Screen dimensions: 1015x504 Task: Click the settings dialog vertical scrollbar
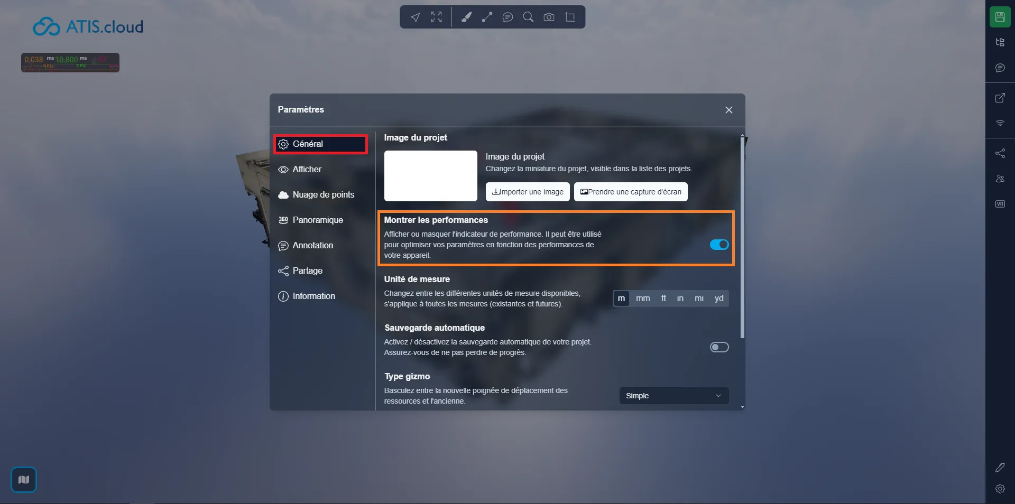pos(742,238)
